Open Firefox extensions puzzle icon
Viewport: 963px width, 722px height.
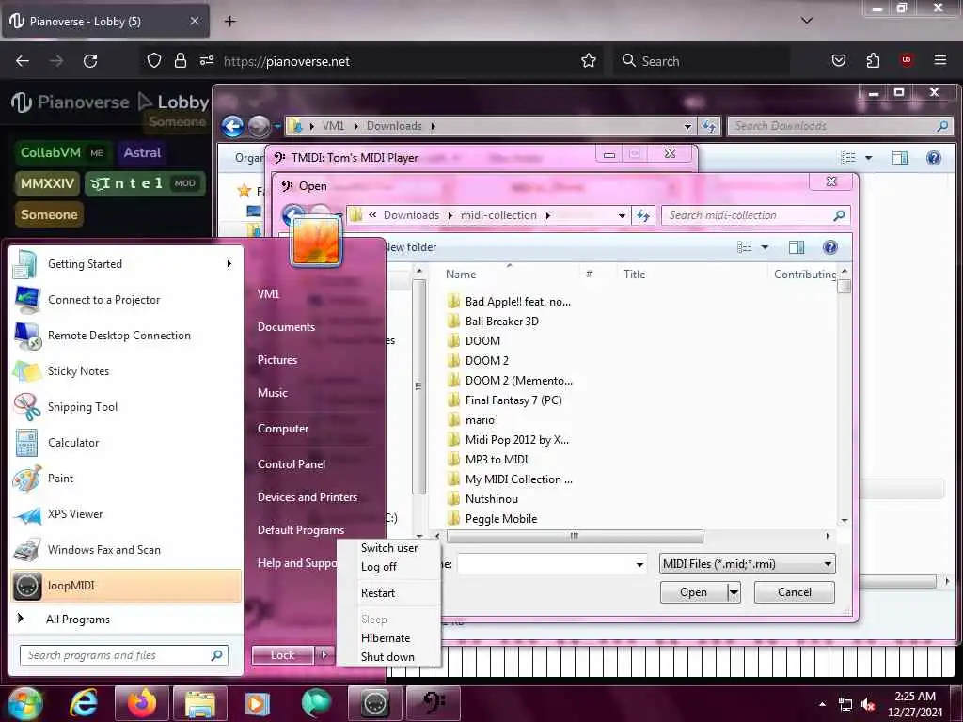click(873, 61)
